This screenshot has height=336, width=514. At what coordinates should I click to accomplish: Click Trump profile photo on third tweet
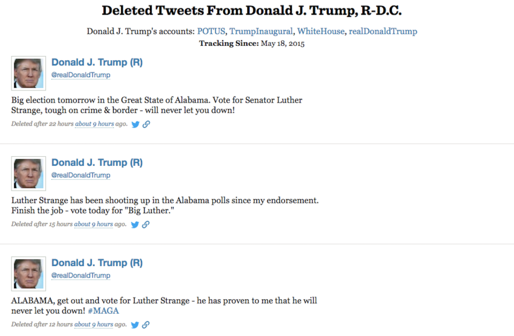tap(28, 274)
